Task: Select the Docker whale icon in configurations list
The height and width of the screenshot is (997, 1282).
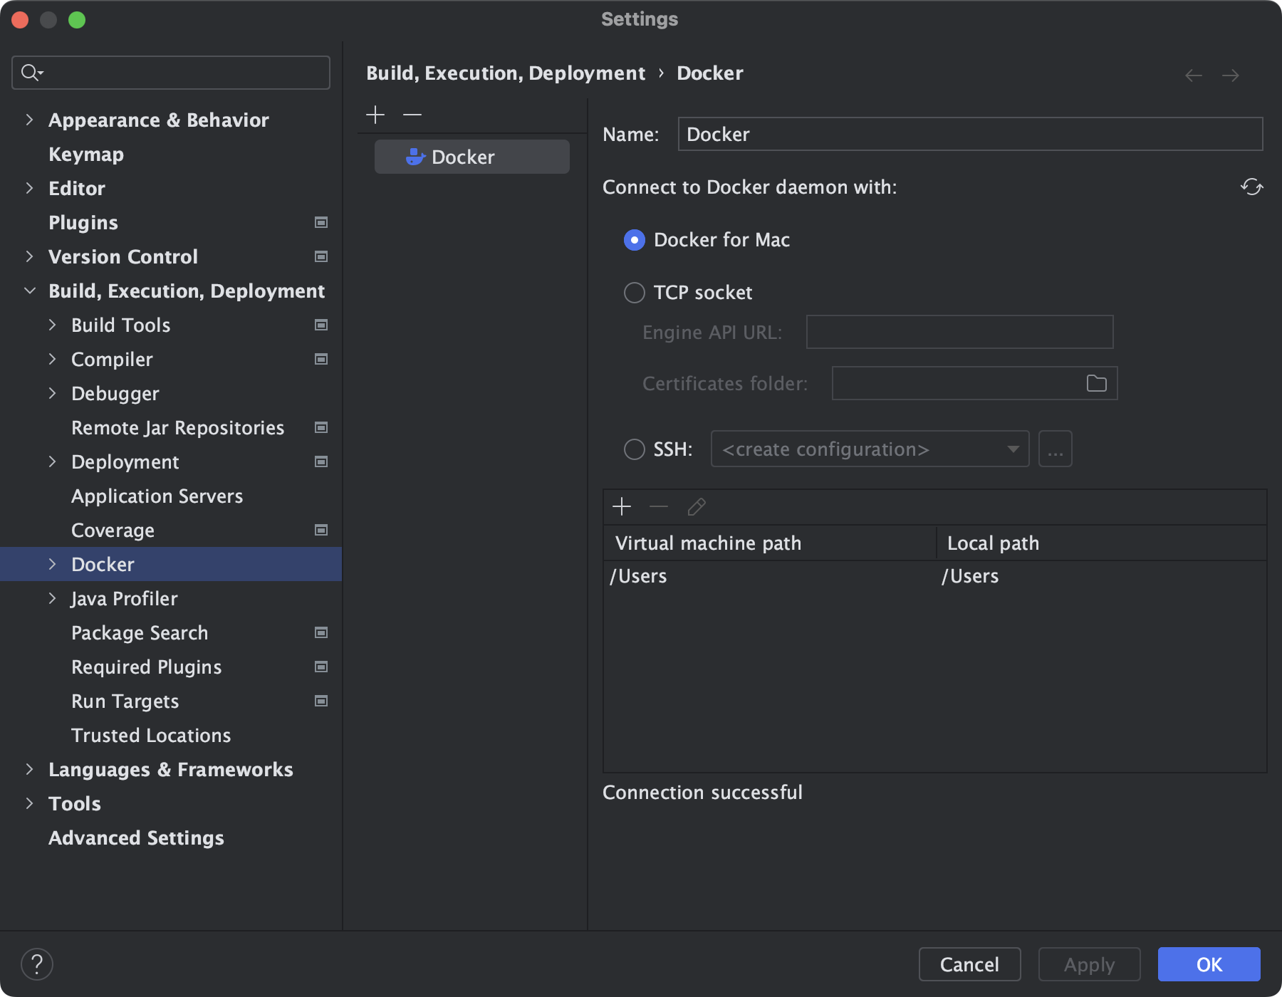Action: (x=415, y=156)
